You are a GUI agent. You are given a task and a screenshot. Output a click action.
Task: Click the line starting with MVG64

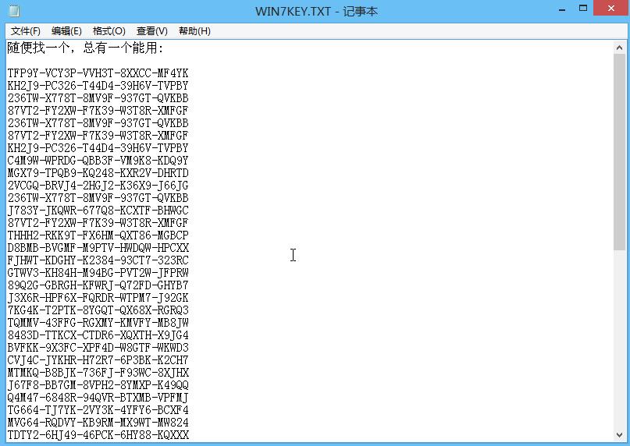coord(98,423)
